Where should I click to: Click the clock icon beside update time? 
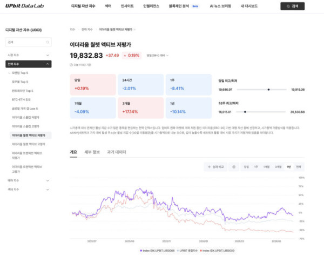point(71,65)
